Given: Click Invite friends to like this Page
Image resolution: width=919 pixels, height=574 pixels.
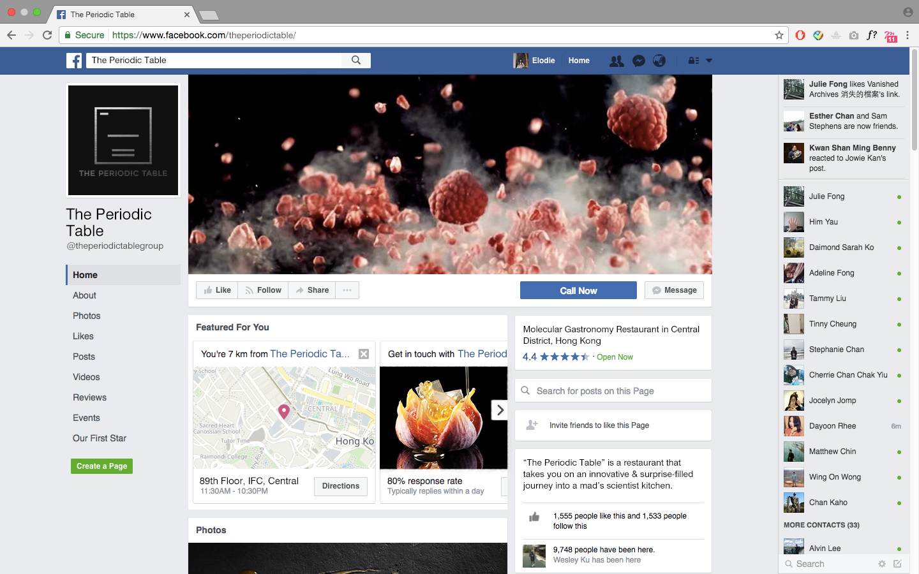Looking at the screenshot, I should click(613, 425).
